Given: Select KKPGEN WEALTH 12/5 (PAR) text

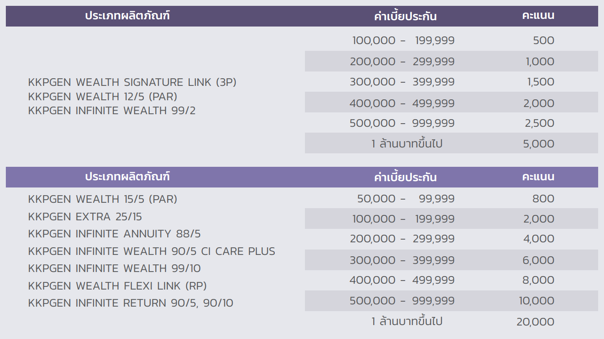Looking at the screenshot, I should pos(103,97).
